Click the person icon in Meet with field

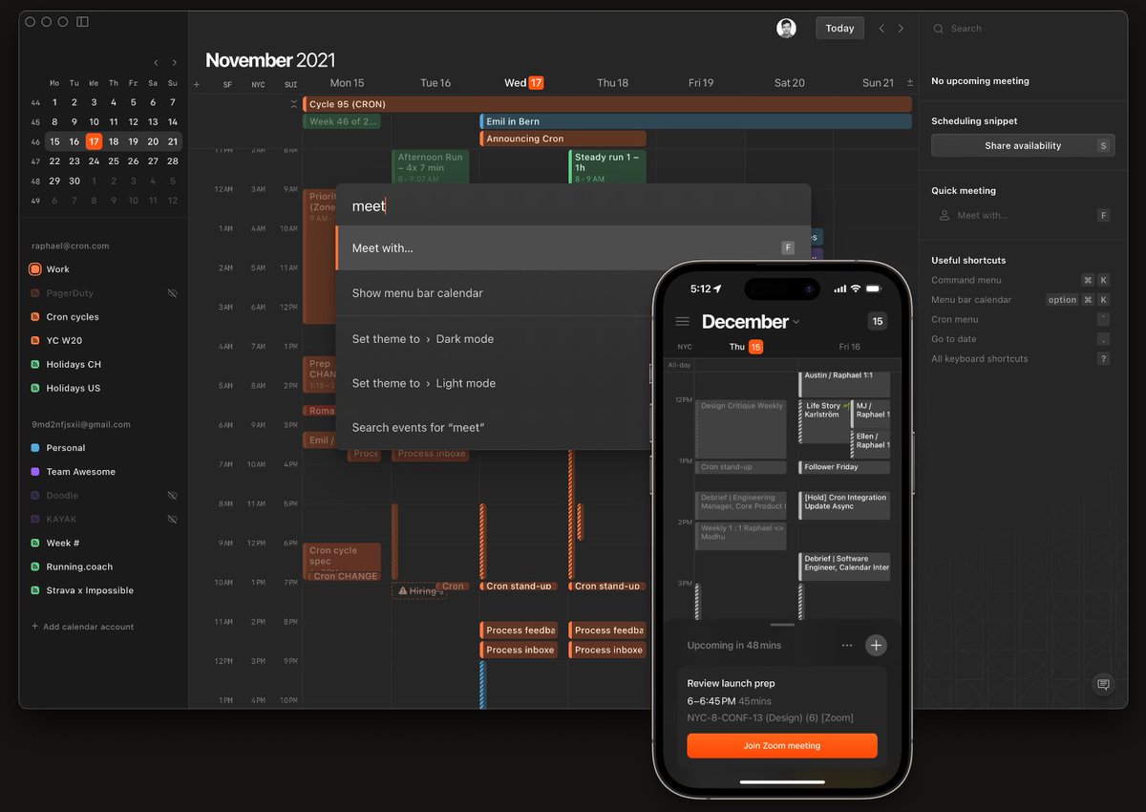(944, 216)
